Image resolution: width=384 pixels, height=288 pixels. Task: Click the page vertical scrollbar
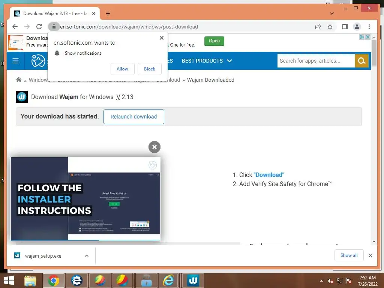point(374,53)
